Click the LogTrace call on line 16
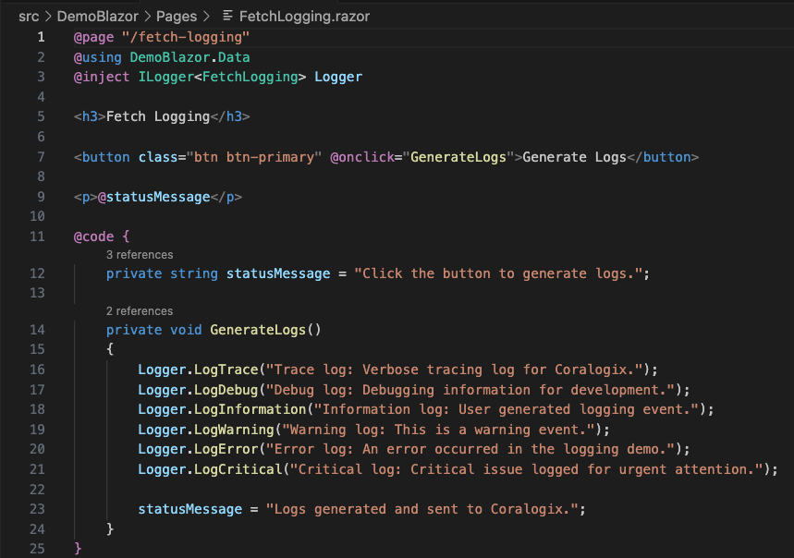The height and width of the screenshot is (558, 794). tap(226, 370)
